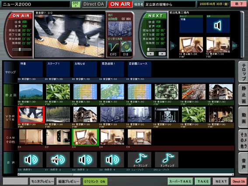
Task: Select the first speaker sound effect icon
Action: coord(31,160)
